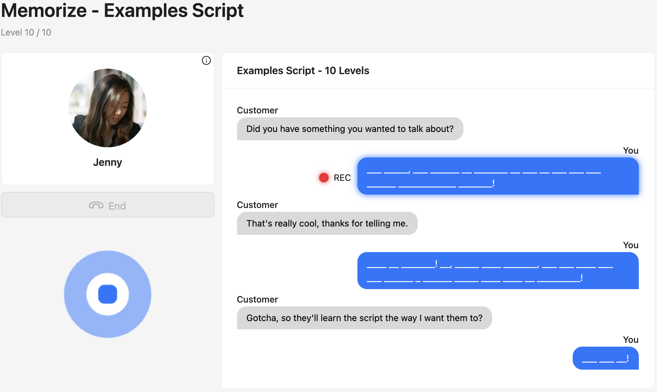
Task: Select the second hidden You response bubble
Action: tap(498, 271)
